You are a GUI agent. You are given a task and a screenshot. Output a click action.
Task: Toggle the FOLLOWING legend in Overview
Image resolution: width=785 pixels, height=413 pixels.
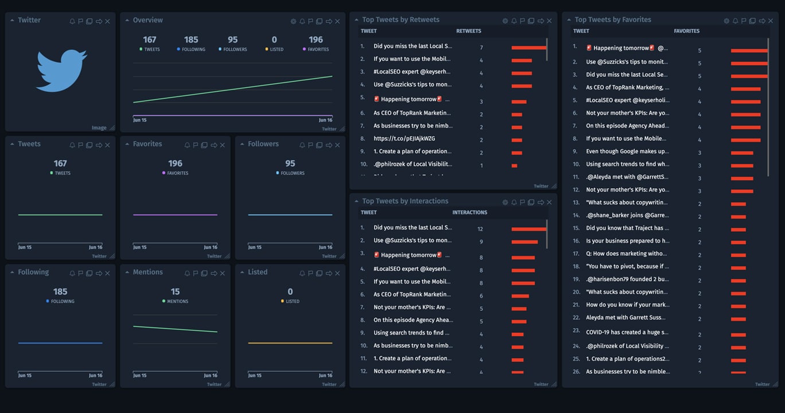[191, 49]
